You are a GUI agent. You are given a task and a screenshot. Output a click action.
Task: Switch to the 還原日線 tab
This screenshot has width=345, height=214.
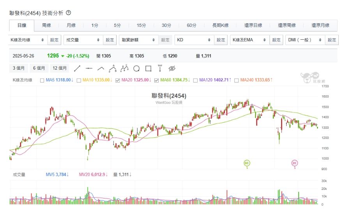click(x=253, y=25)
